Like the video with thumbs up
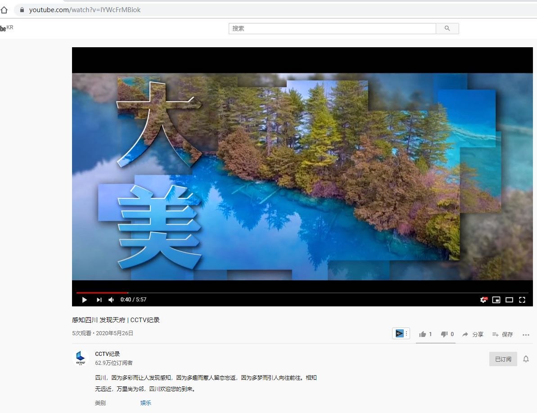537x413 pixels. coord(423,334)
